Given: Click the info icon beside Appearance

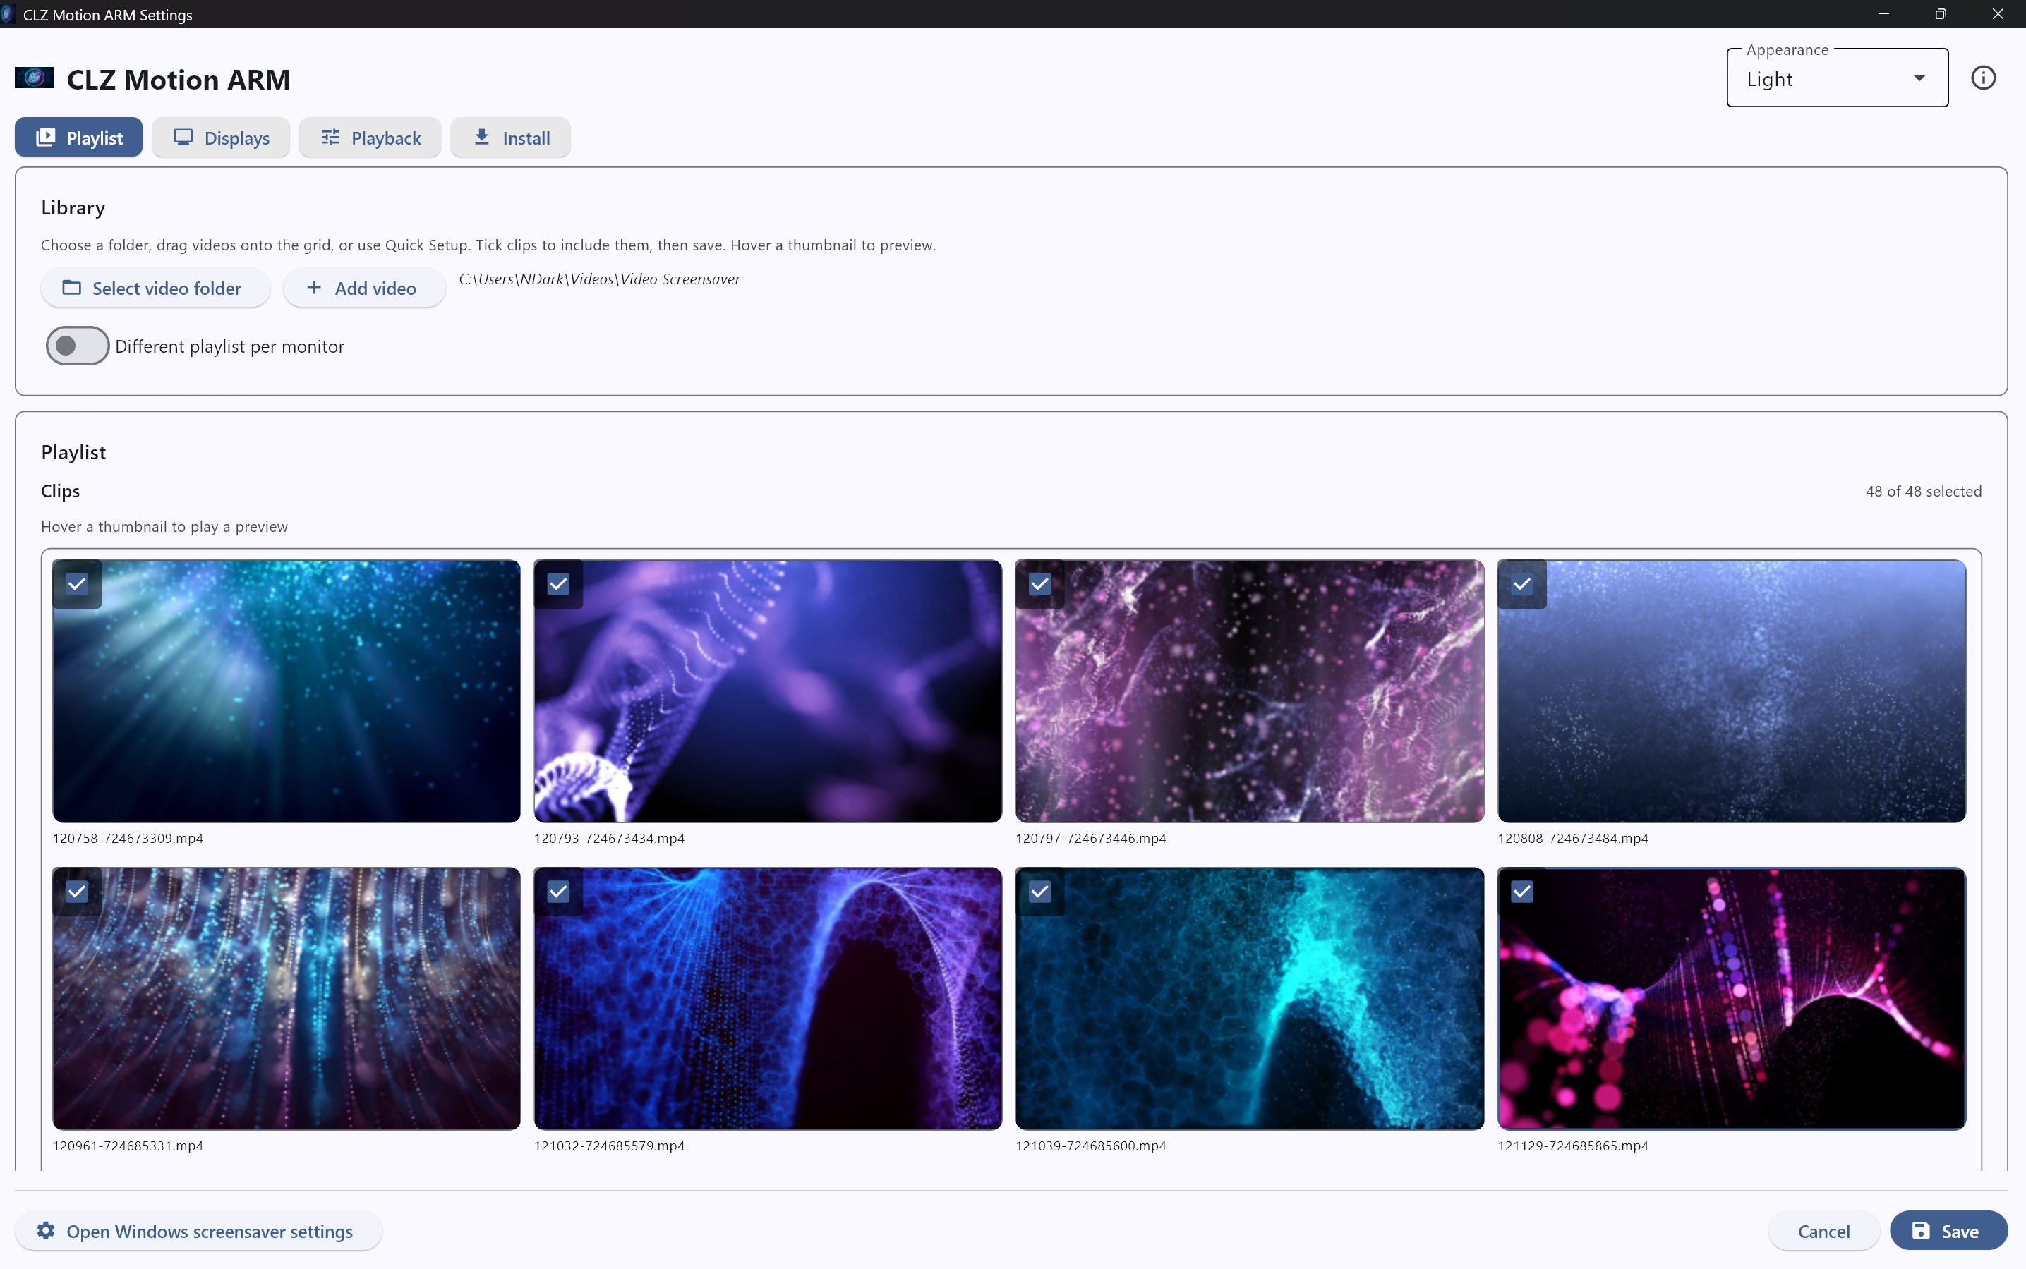Looking at the screenshot, I should (1982, 78).
